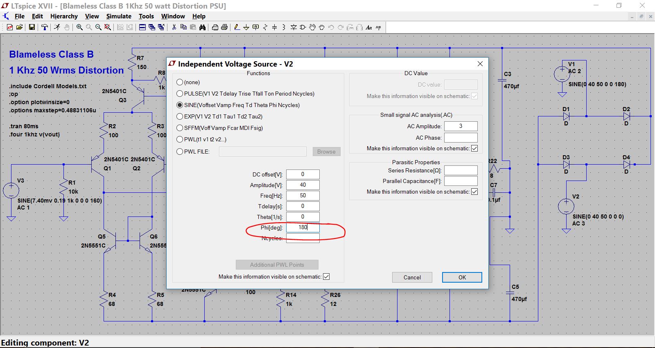
Task: Open the File menu
Action: (x=20, y=16)
